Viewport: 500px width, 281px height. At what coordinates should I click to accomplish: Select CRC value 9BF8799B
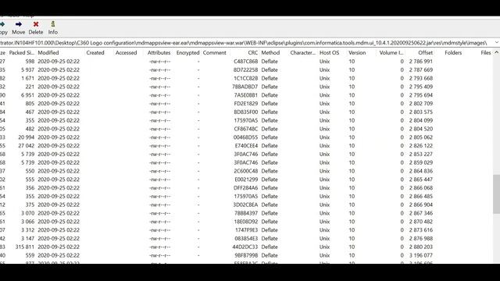tap(246, 255)
